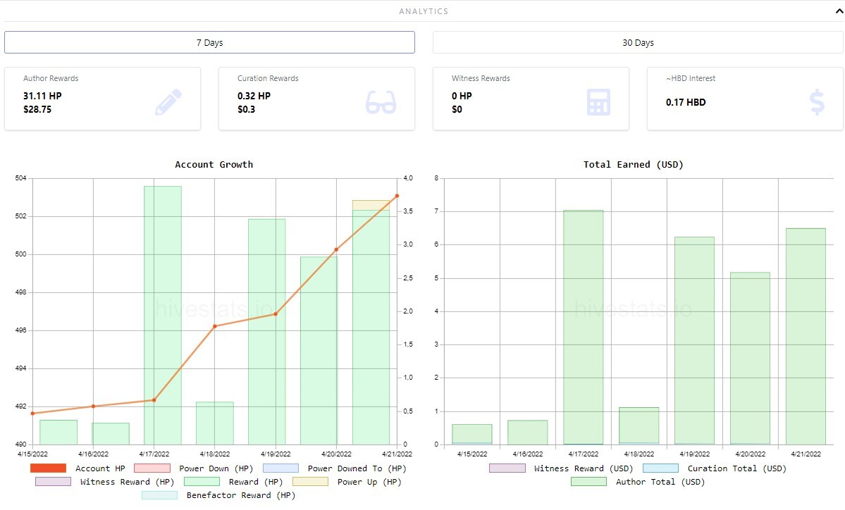
Task: Switch to the 7 Days tab
Action: pyautogui.click(x=209, y=42)
